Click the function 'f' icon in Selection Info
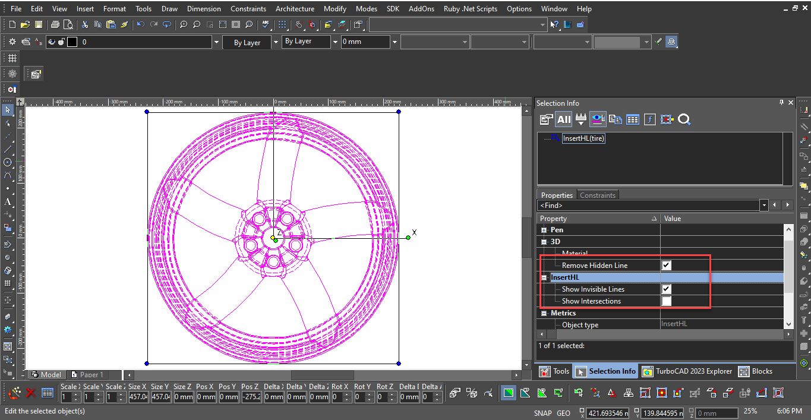Screen dimensions: 811x420 [650, 119]
